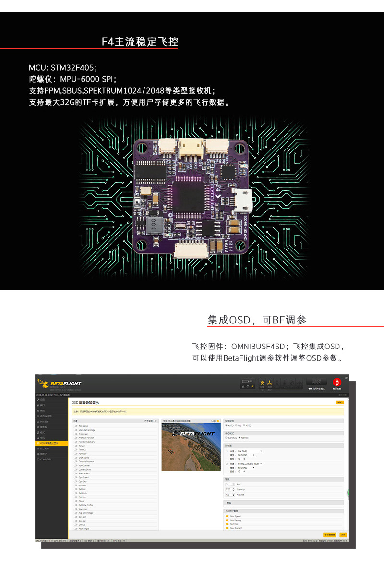Open the 电机 motors sidebar tab
This screenshot has width=384, height=572.
[42, 438]
